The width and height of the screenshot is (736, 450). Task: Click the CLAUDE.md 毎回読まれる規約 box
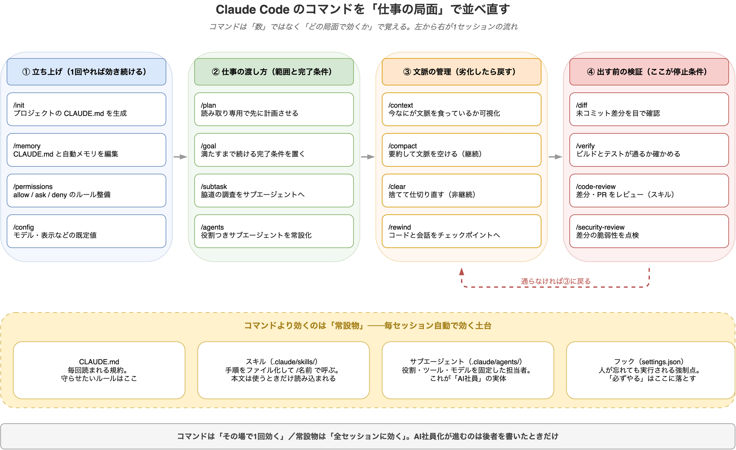pyautogui.click(x=99, y=370)
